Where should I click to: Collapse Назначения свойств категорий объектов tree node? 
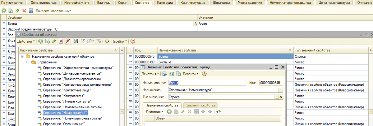22,57
